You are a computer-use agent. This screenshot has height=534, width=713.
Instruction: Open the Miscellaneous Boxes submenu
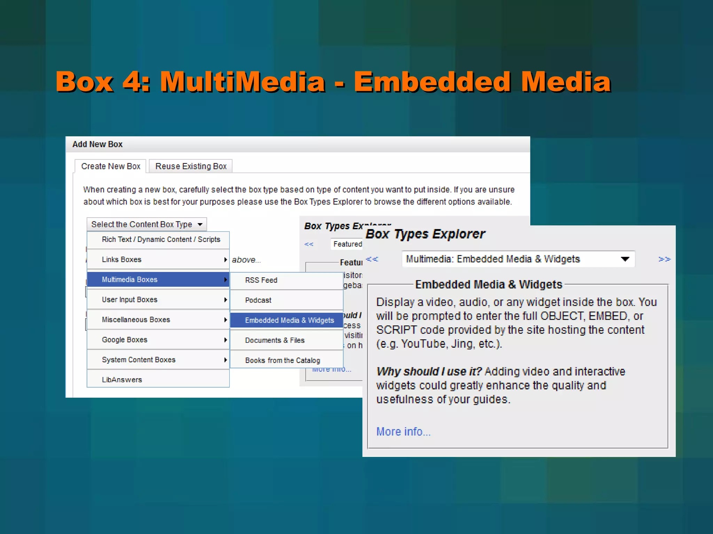click(x=158, y=320)
